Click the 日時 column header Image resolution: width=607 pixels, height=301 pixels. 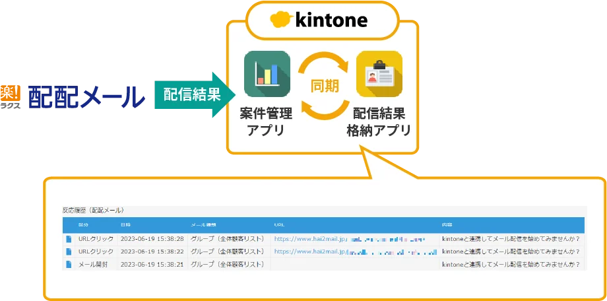[x=125, y=224]
